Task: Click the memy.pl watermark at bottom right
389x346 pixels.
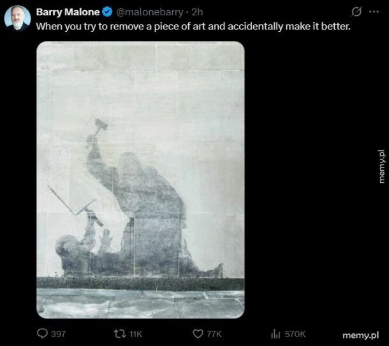Action: (x=361, y=335)
